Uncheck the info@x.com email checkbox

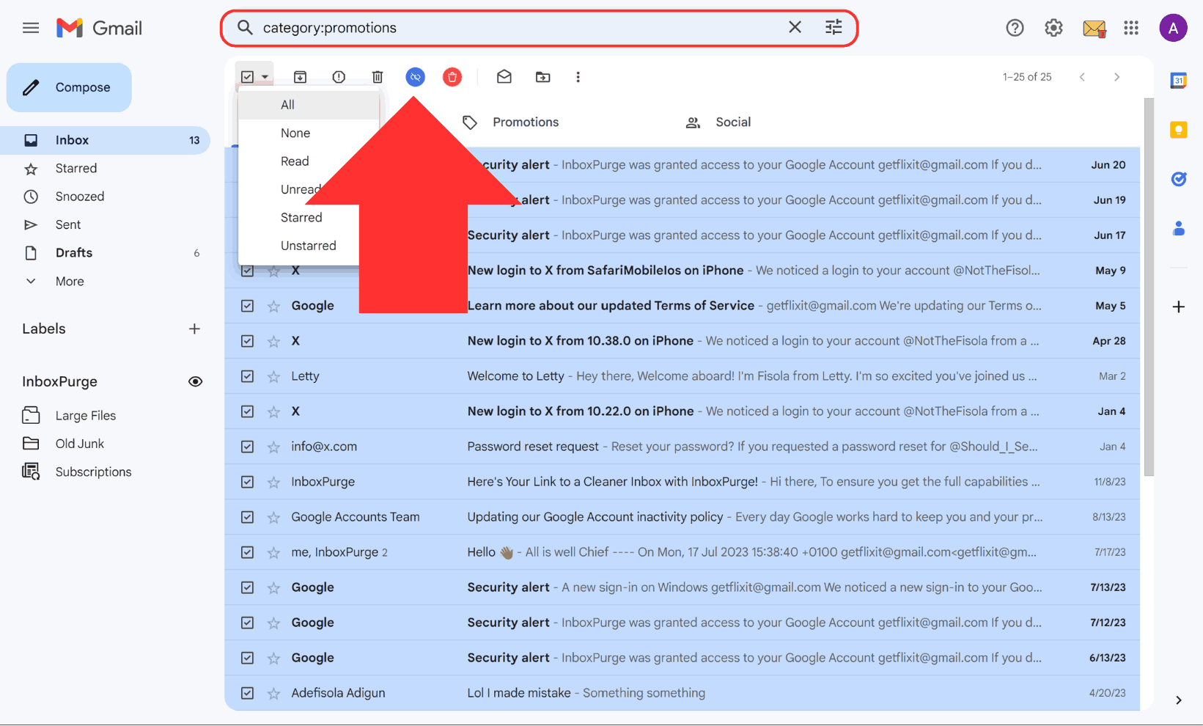(x=248, y=447)
